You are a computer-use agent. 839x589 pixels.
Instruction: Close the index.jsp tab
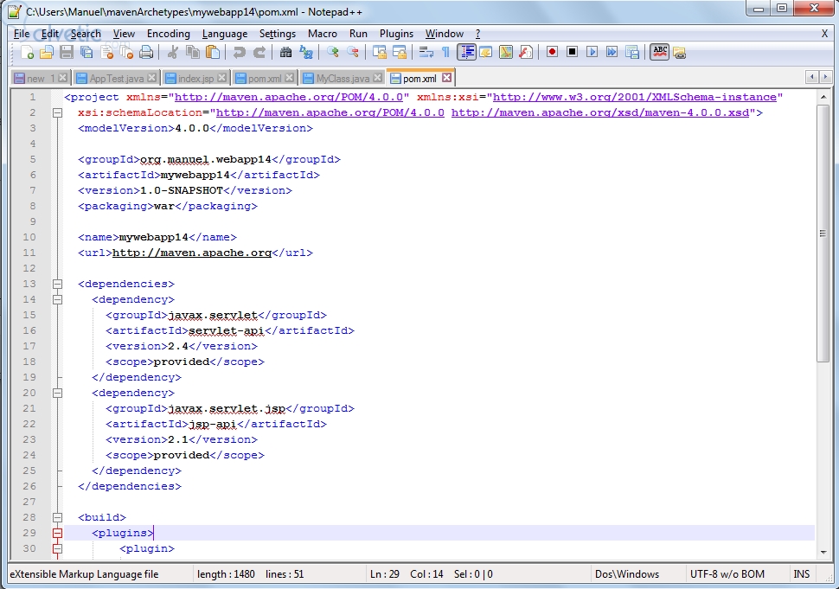coord(222,78)
